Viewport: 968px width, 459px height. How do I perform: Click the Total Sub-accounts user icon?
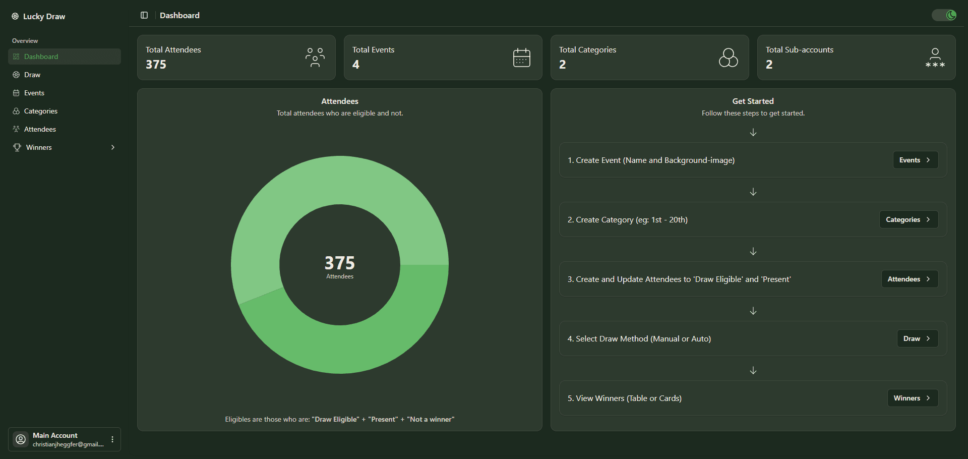[x=935, y=58]
